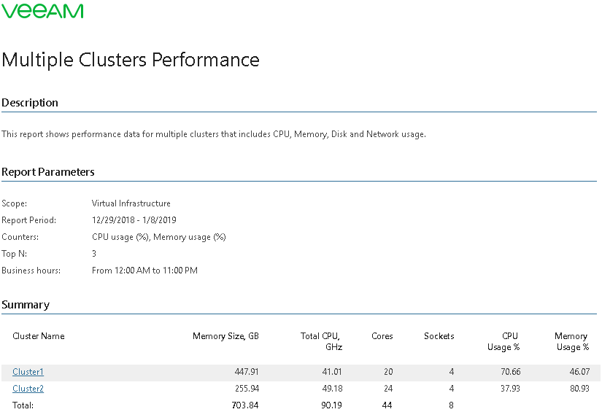This screenshot has height=412, width=602.
Task: Click the CPU Usage % column header
Action: 503,341
